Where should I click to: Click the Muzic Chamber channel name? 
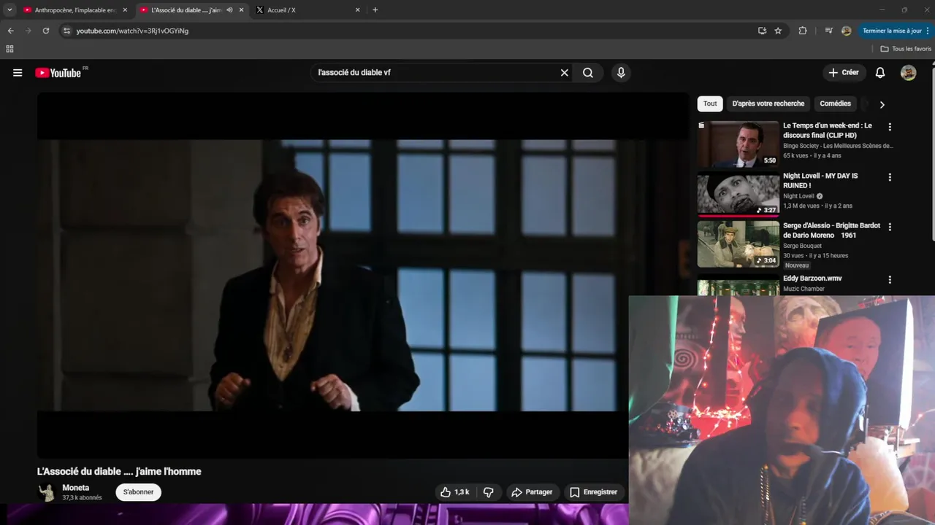point(804,289)
